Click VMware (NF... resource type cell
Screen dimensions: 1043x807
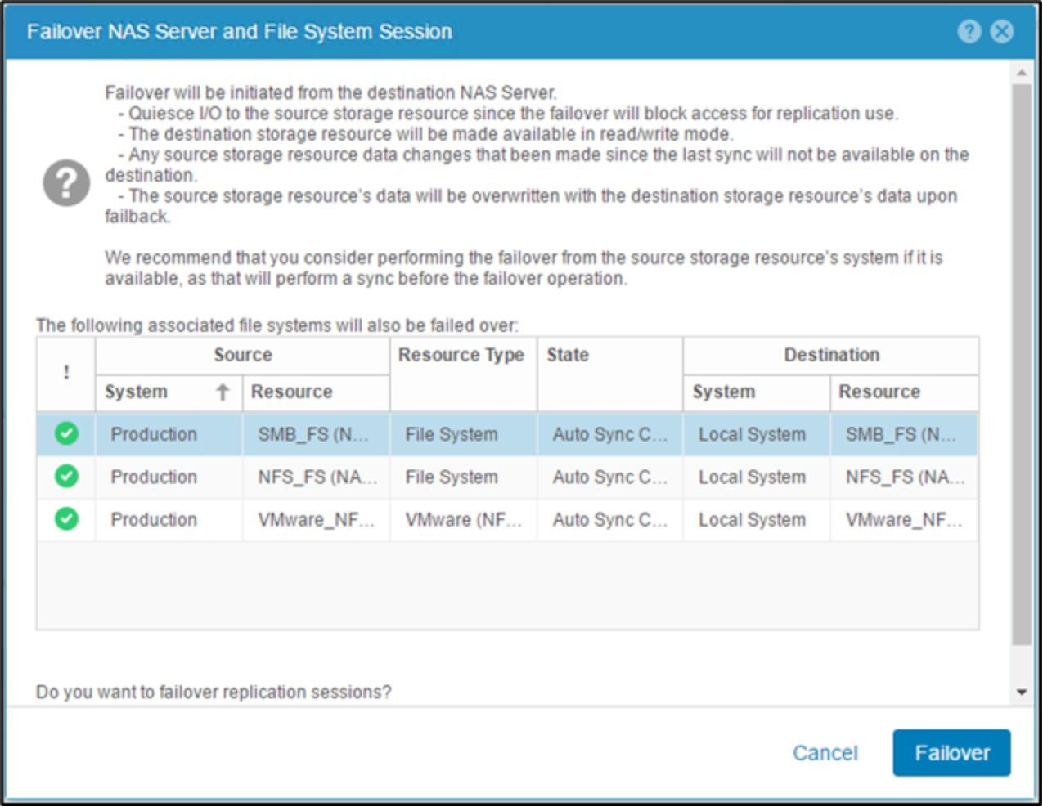[x=463, y=519]
